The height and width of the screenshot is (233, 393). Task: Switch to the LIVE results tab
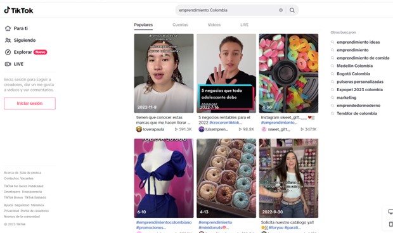[x=245, y=25]
